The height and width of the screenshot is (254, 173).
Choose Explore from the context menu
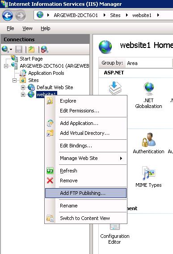86,101
